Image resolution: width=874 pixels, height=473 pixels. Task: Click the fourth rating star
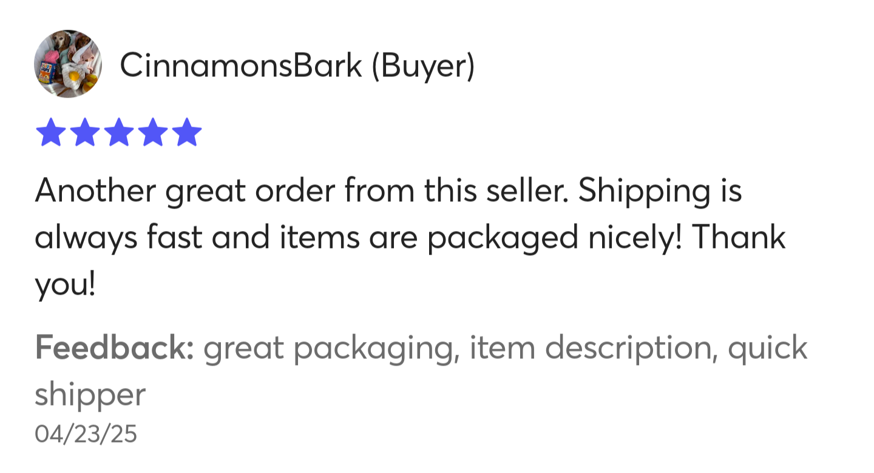[x=152, y=132]
